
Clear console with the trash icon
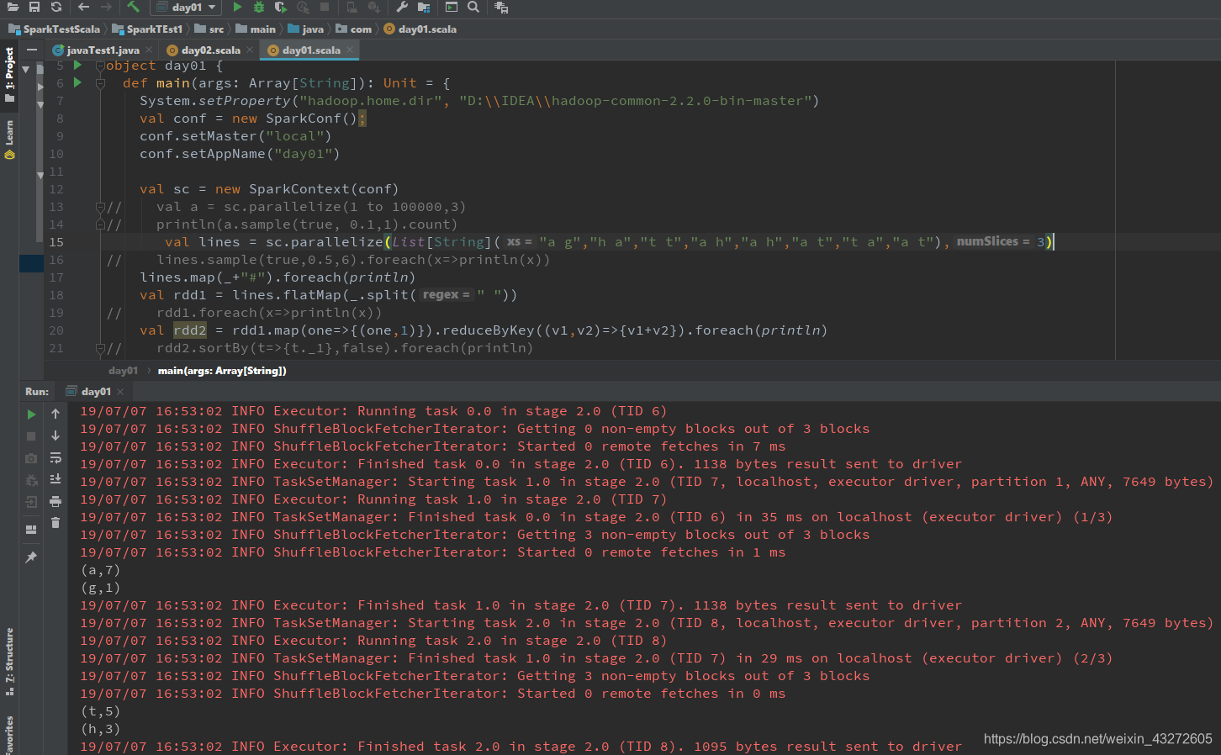pyautogui.click(x=55, y=523)
